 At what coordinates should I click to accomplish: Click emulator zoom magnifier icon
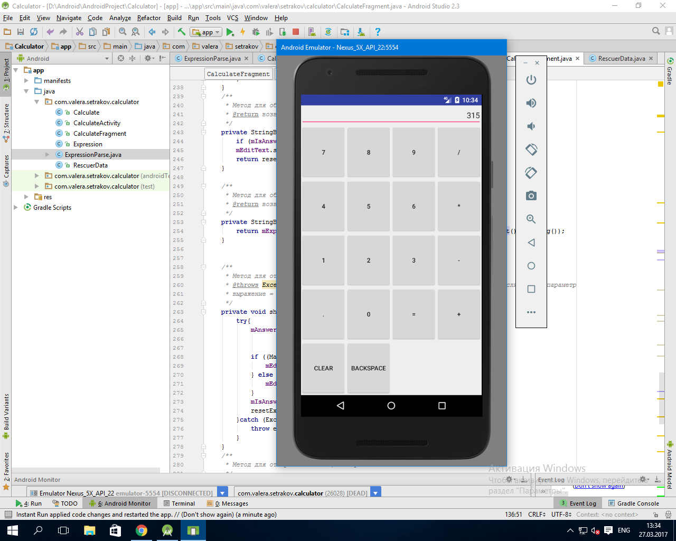[531, 219]
